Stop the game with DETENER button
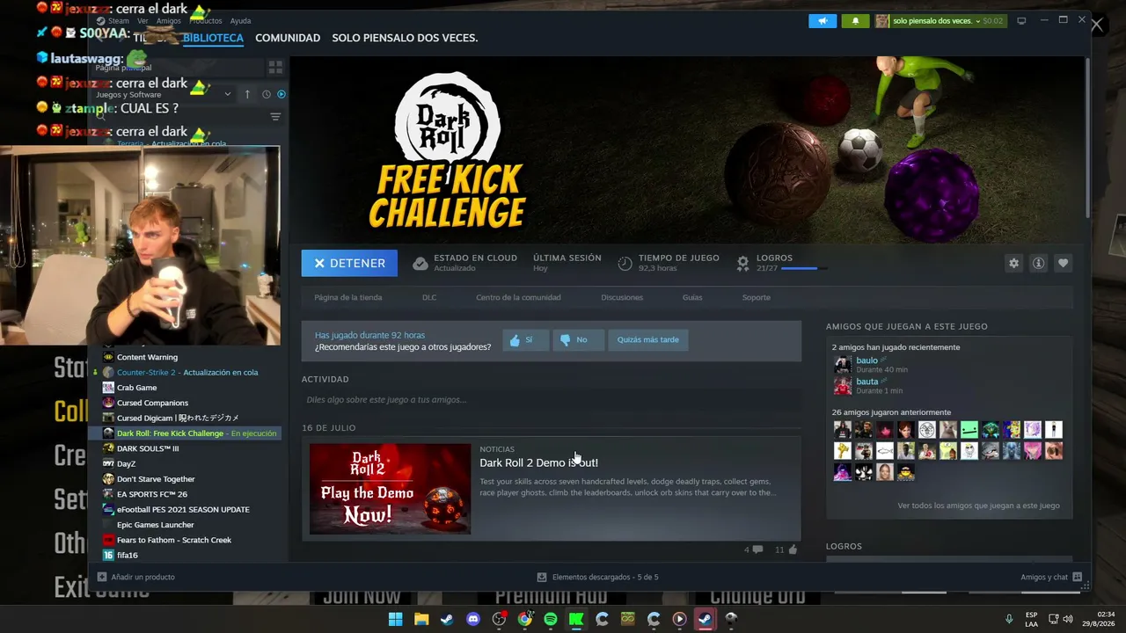 click(349, 263)
